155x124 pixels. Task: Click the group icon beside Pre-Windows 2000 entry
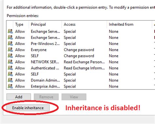click(10, 43)
